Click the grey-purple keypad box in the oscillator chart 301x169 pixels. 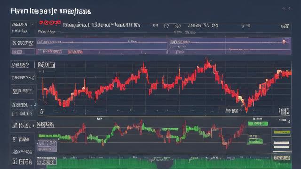click(x=47, y=146)
